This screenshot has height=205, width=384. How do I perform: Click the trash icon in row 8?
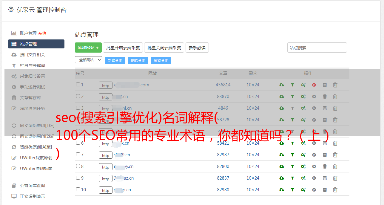[335, 166]
